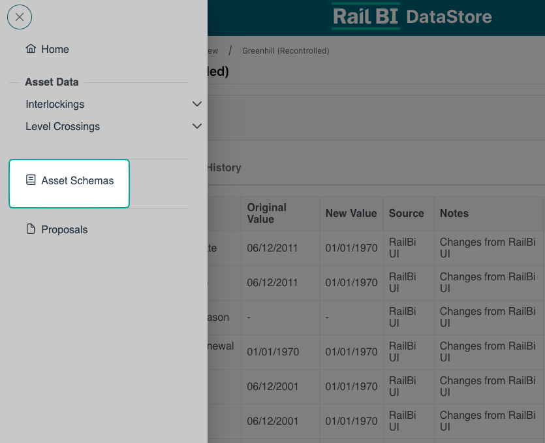Open the Asset Schemas text entry

pos(77,180)
